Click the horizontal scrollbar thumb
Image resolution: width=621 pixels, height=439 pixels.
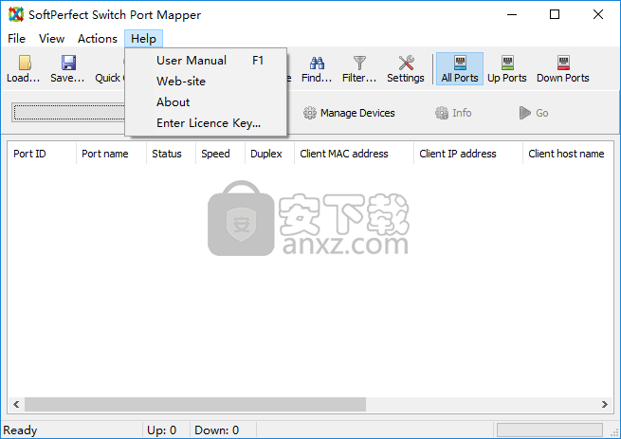point(195,405)
